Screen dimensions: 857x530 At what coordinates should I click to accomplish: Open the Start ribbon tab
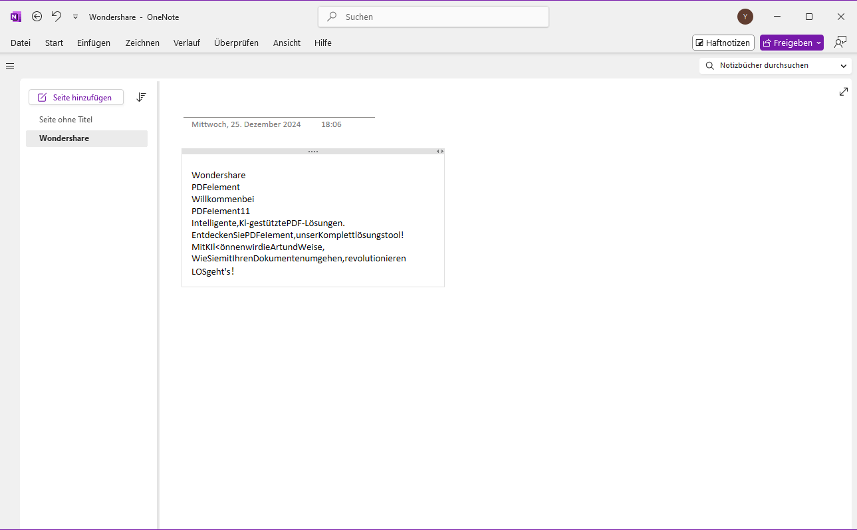[55, 43]
